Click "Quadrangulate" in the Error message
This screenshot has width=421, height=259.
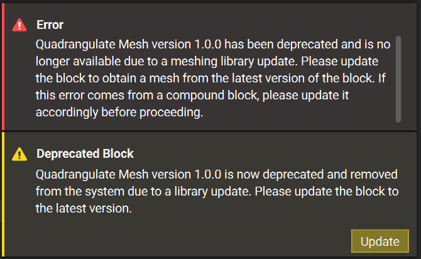(75, 45)
